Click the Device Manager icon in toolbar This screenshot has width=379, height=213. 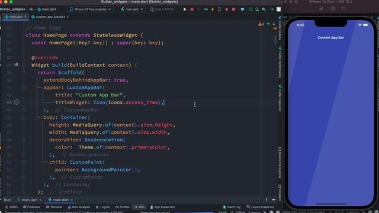coord(257,9)
